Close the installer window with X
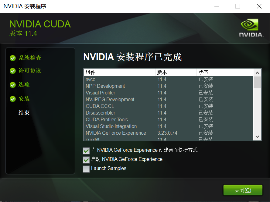The height and width of the screenshot is (202, 270). (259, 6)
